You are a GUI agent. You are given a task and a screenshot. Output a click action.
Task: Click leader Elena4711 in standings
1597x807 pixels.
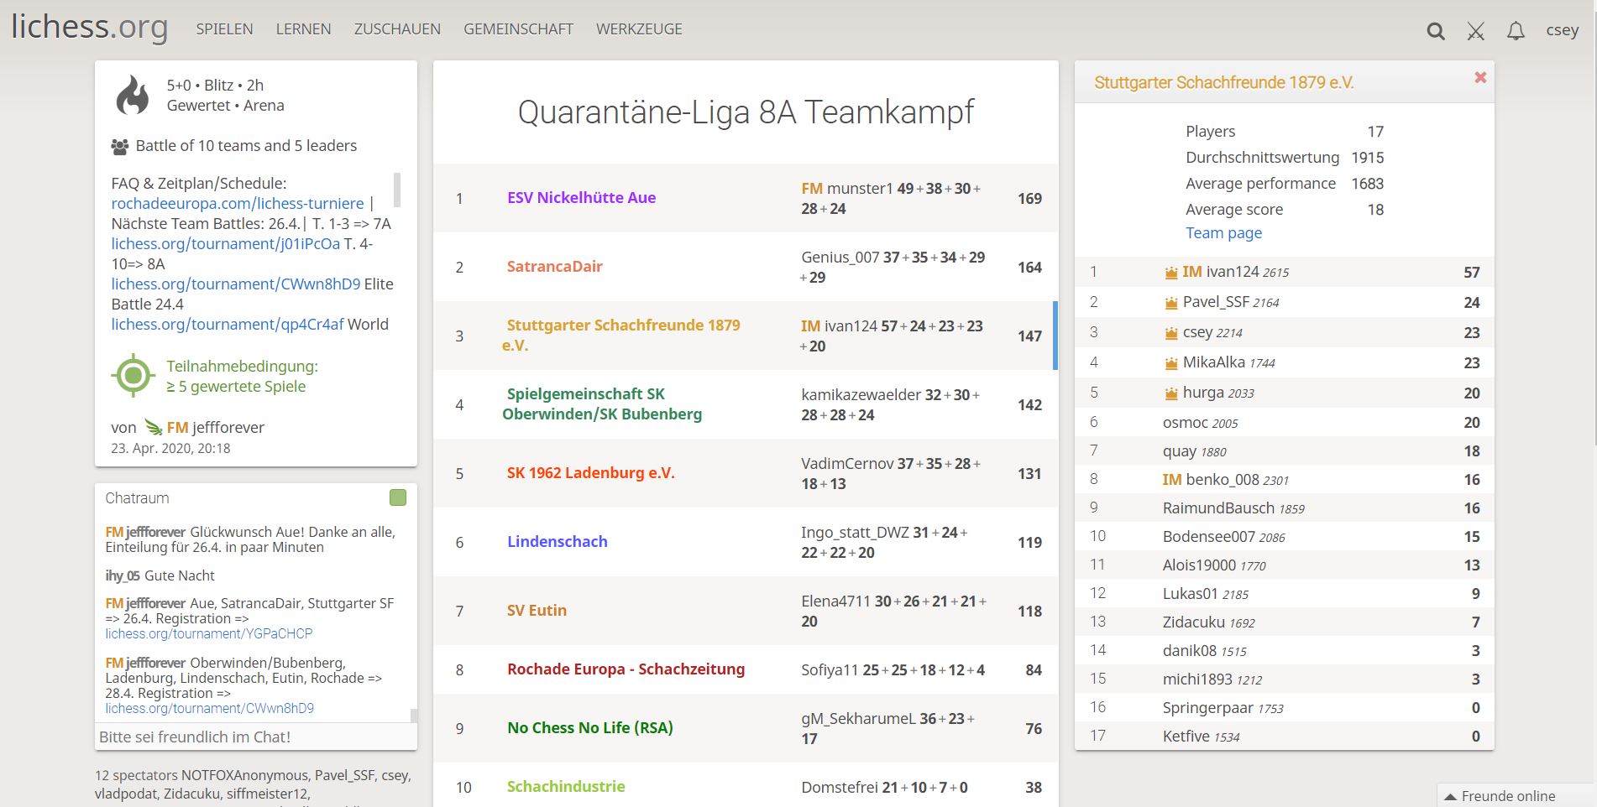835,601
